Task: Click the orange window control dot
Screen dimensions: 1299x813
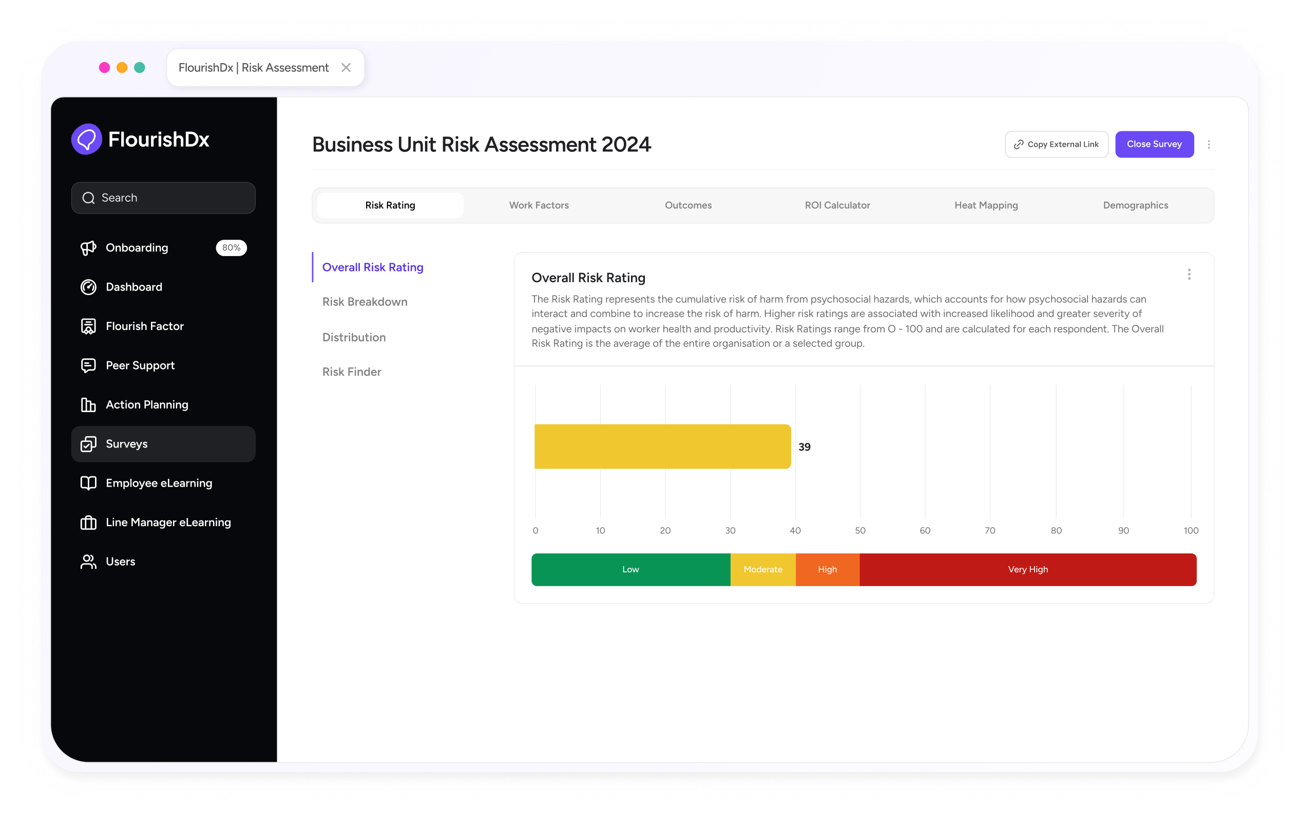Action: coord(122,68)
